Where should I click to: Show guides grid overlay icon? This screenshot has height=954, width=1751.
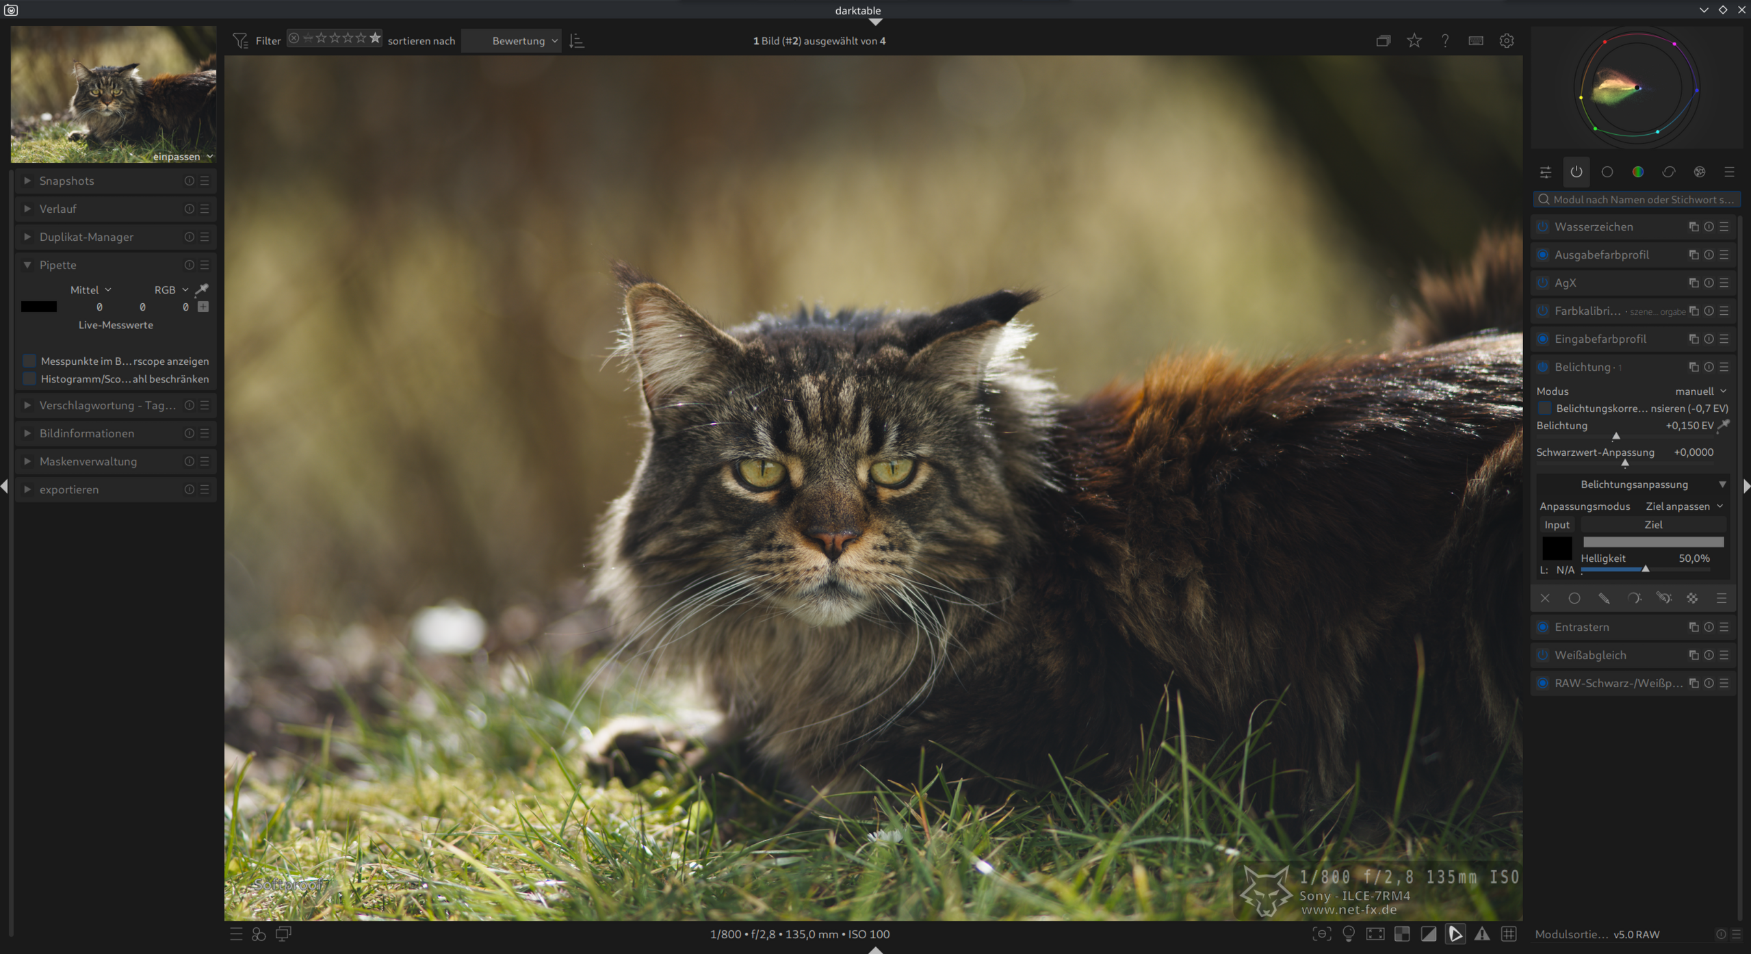click(x=1509, y=934)
